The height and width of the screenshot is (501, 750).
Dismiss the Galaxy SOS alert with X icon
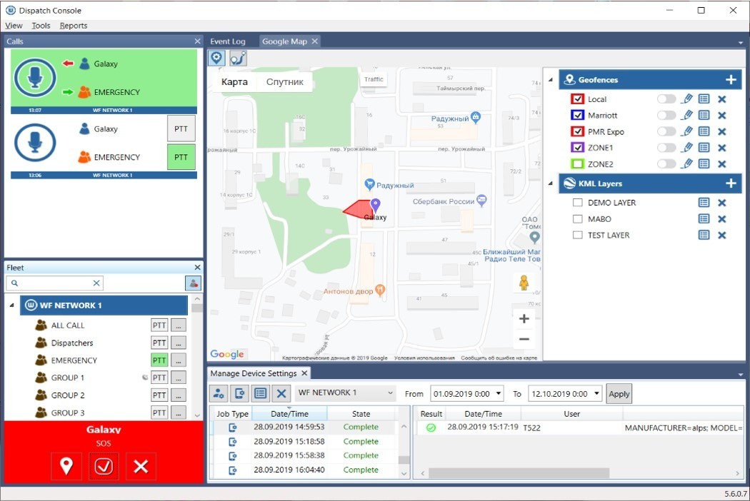click(x=141, y=466)
